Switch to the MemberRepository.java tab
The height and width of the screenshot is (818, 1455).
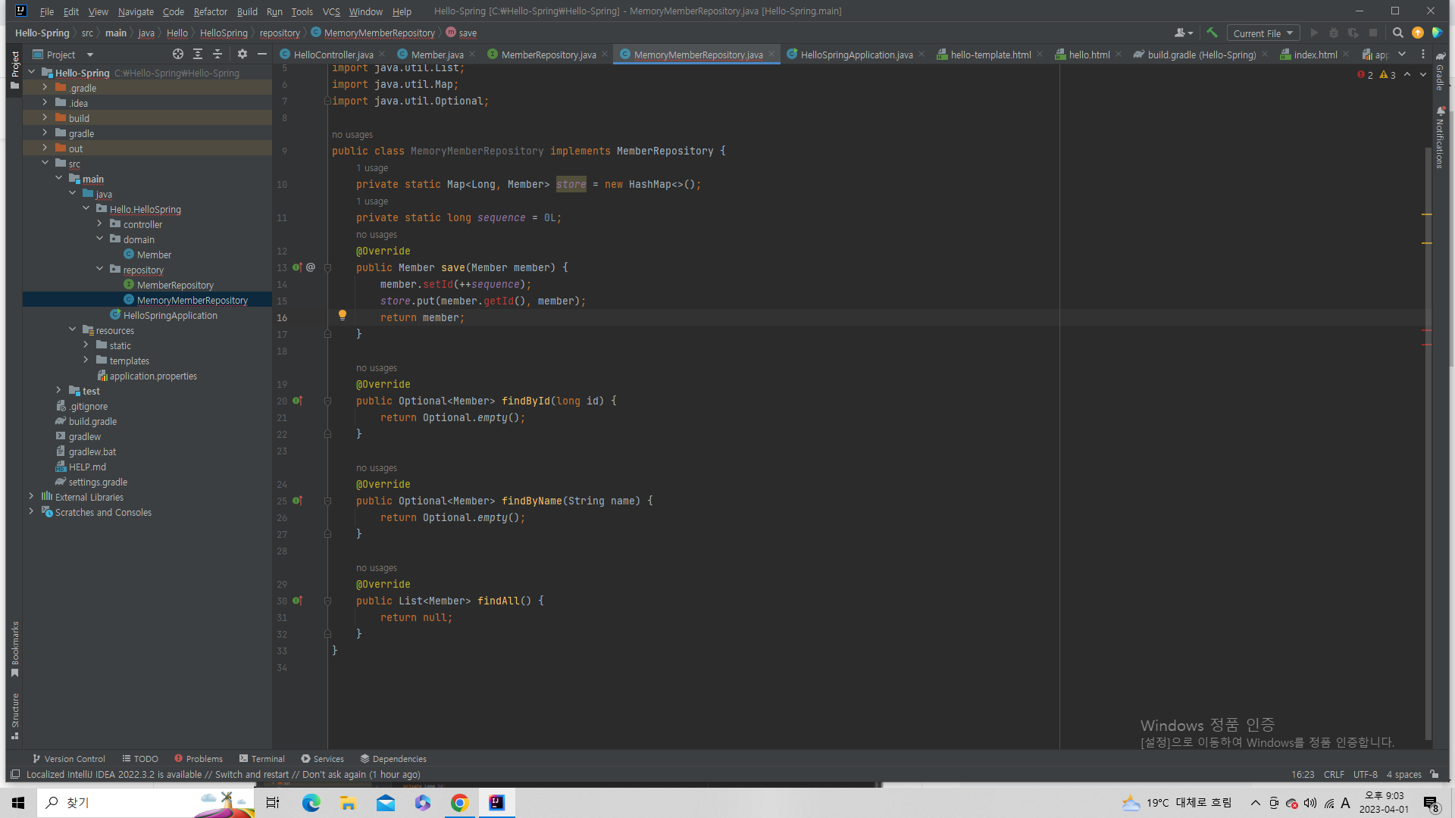[548, 55]
